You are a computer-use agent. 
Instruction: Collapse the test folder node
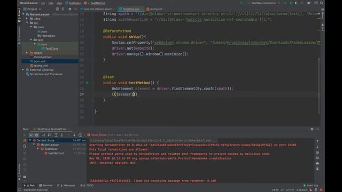31,40
